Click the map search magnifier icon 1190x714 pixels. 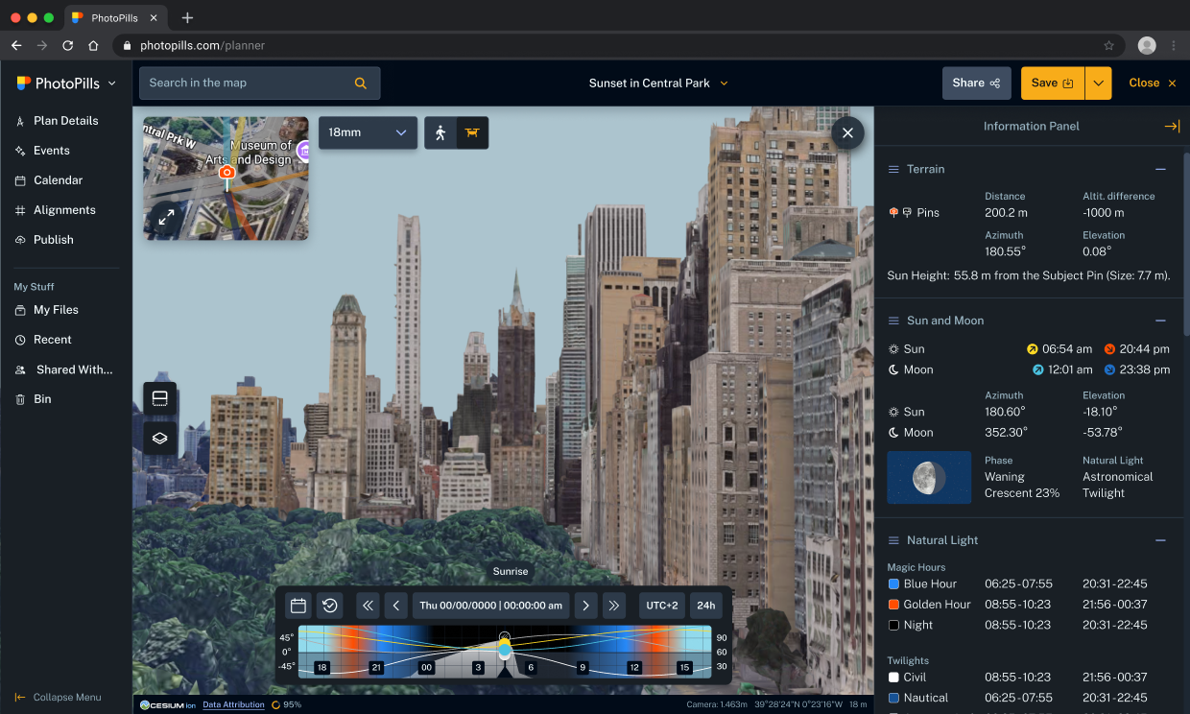(x=361, y=83)
